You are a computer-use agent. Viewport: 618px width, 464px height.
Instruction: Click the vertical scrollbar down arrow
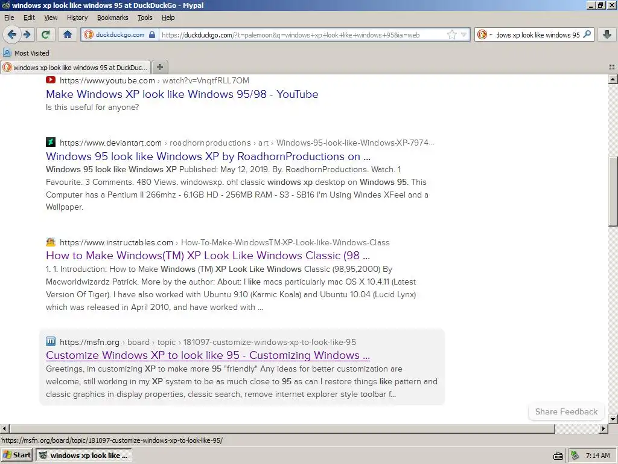coord(613,419)
